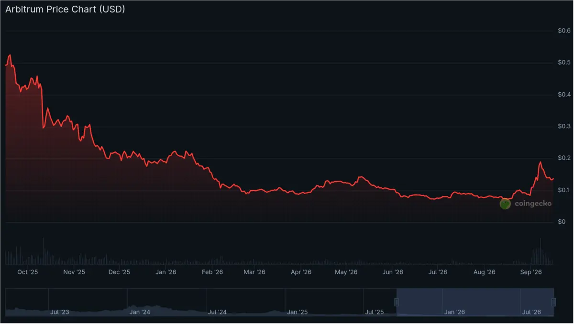Click the Apr '26 date label
This screenshot has width=574, height=324.
pyautogui.click(x=301, y=272)
